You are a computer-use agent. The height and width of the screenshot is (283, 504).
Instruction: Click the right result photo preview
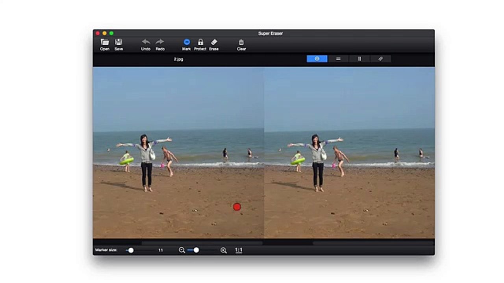(350, 153)
